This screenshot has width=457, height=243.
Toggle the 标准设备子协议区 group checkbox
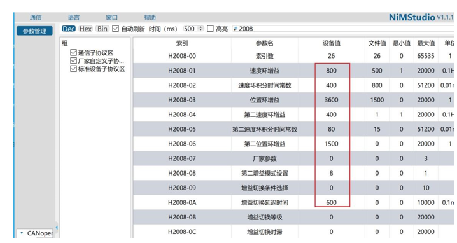[73, 69]
